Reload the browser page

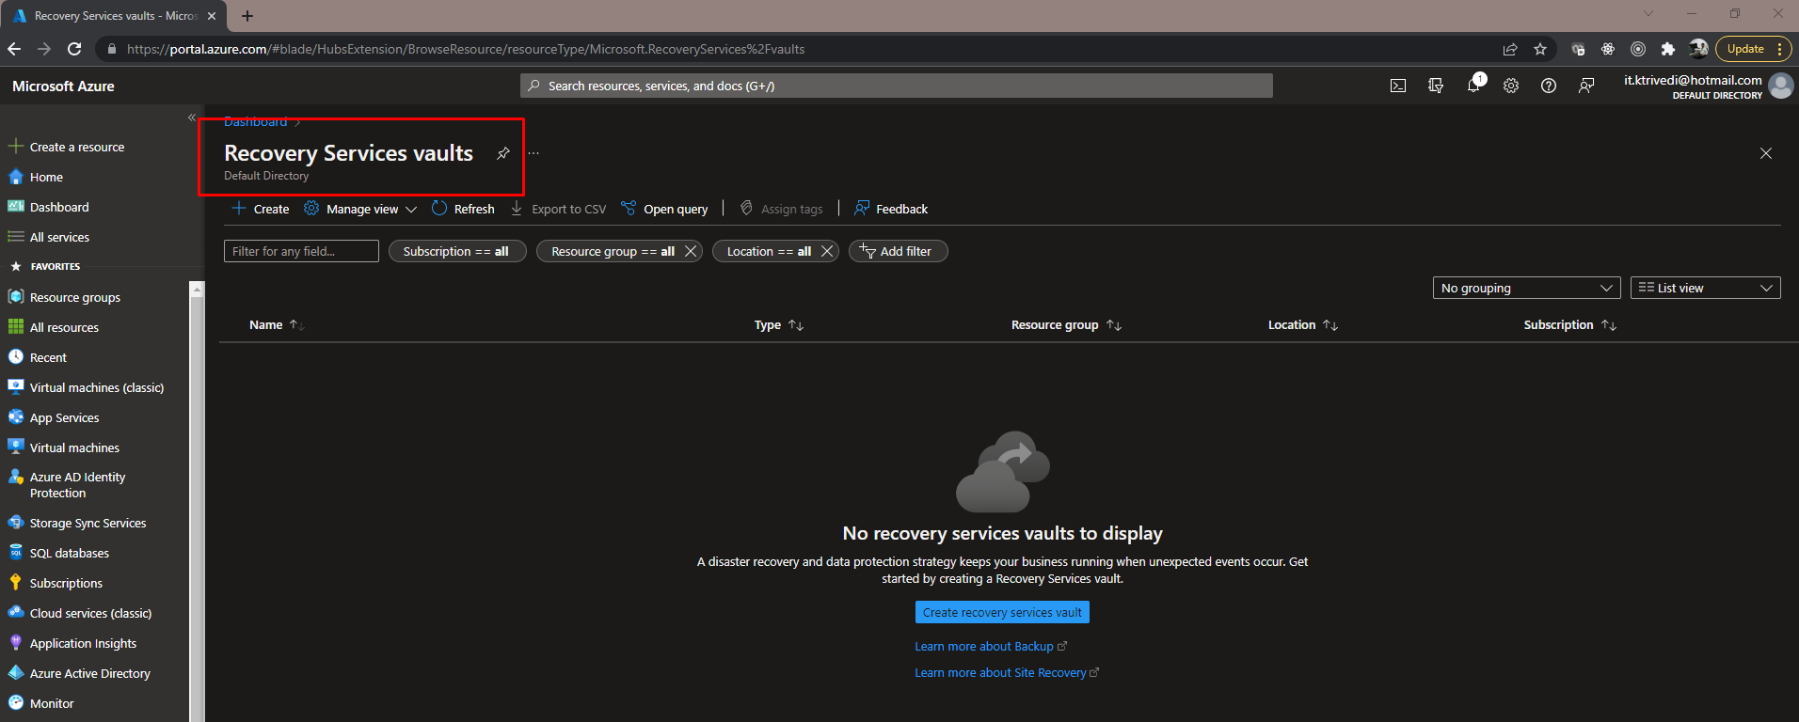coord(74,49)
